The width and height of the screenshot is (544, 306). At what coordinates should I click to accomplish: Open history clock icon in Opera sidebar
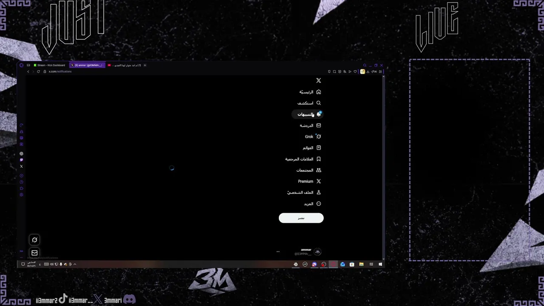pos(21,182)
